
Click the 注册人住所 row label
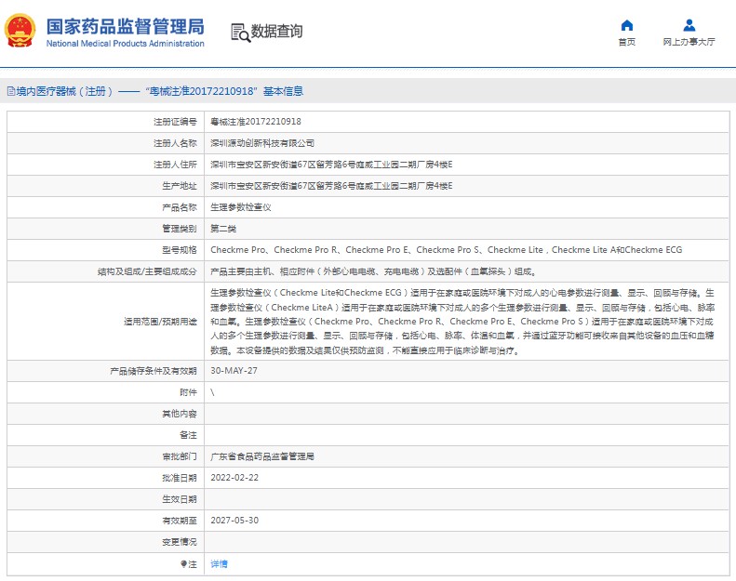pyautogui.click(x=175, y=165)
